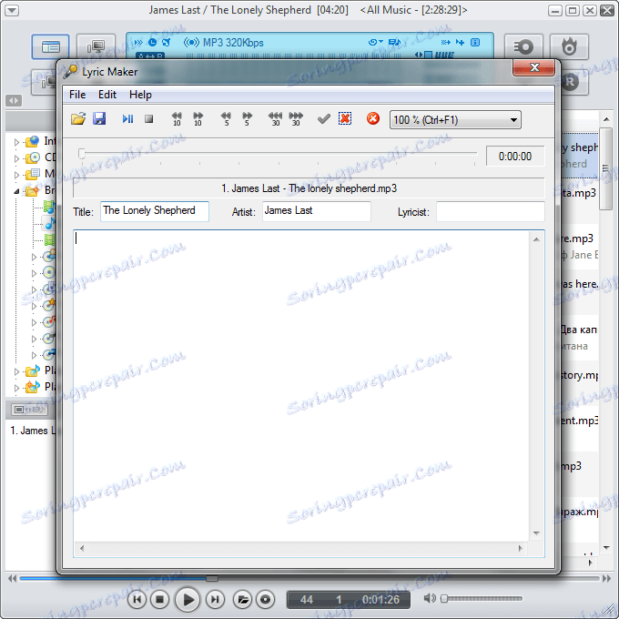Click the info icon in the display panel
619x619 pixels.
475,42
